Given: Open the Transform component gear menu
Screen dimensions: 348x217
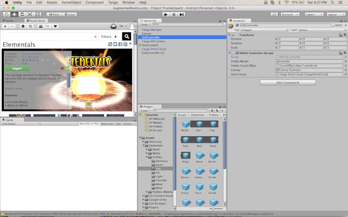Looking at the screenshot, I should point(345,35).
